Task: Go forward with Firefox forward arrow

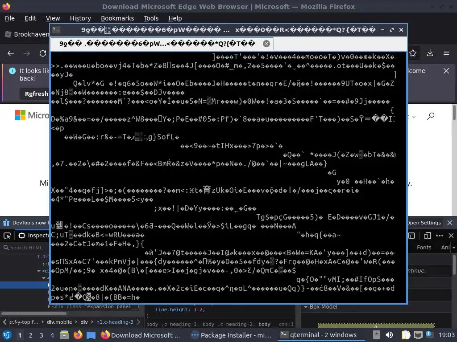Action: tap(27, 53)
